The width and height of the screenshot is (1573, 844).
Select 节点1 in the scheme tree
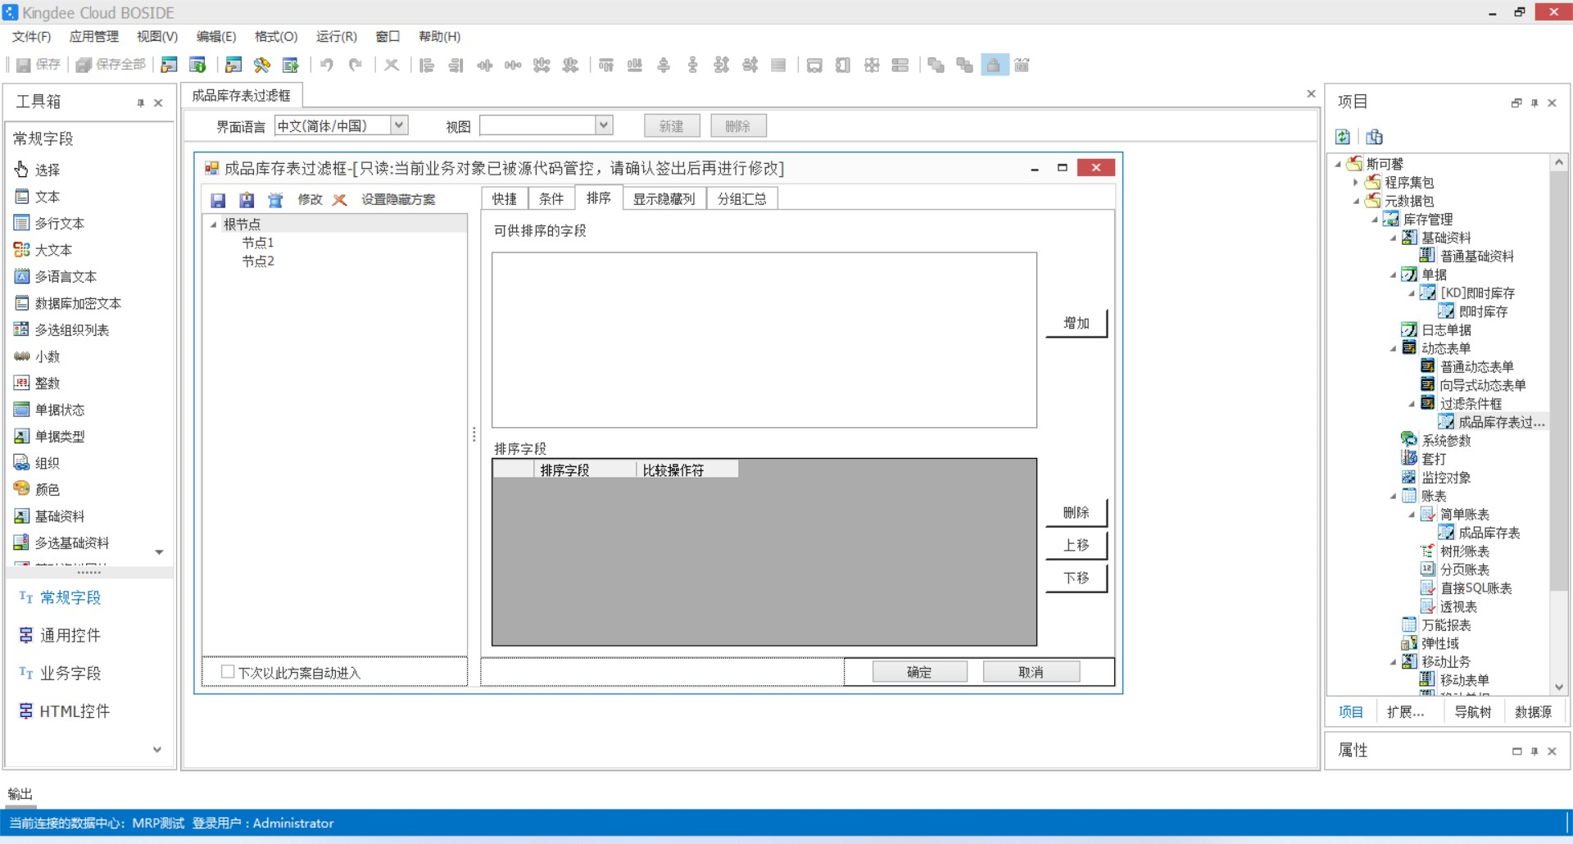[258, 243]
